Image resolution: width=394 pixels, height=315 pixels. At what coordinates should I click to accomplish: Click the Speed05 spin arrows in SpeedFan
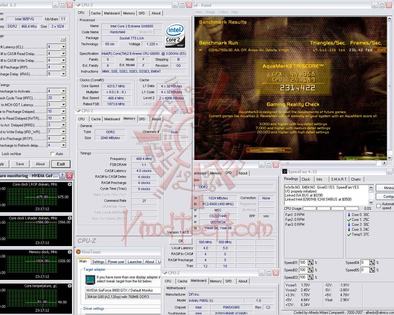372,270
